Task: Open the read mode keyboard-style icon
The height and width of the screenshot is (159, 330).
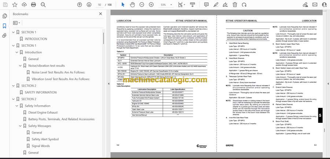Action: pyautogui.click(x=192, y=5)
